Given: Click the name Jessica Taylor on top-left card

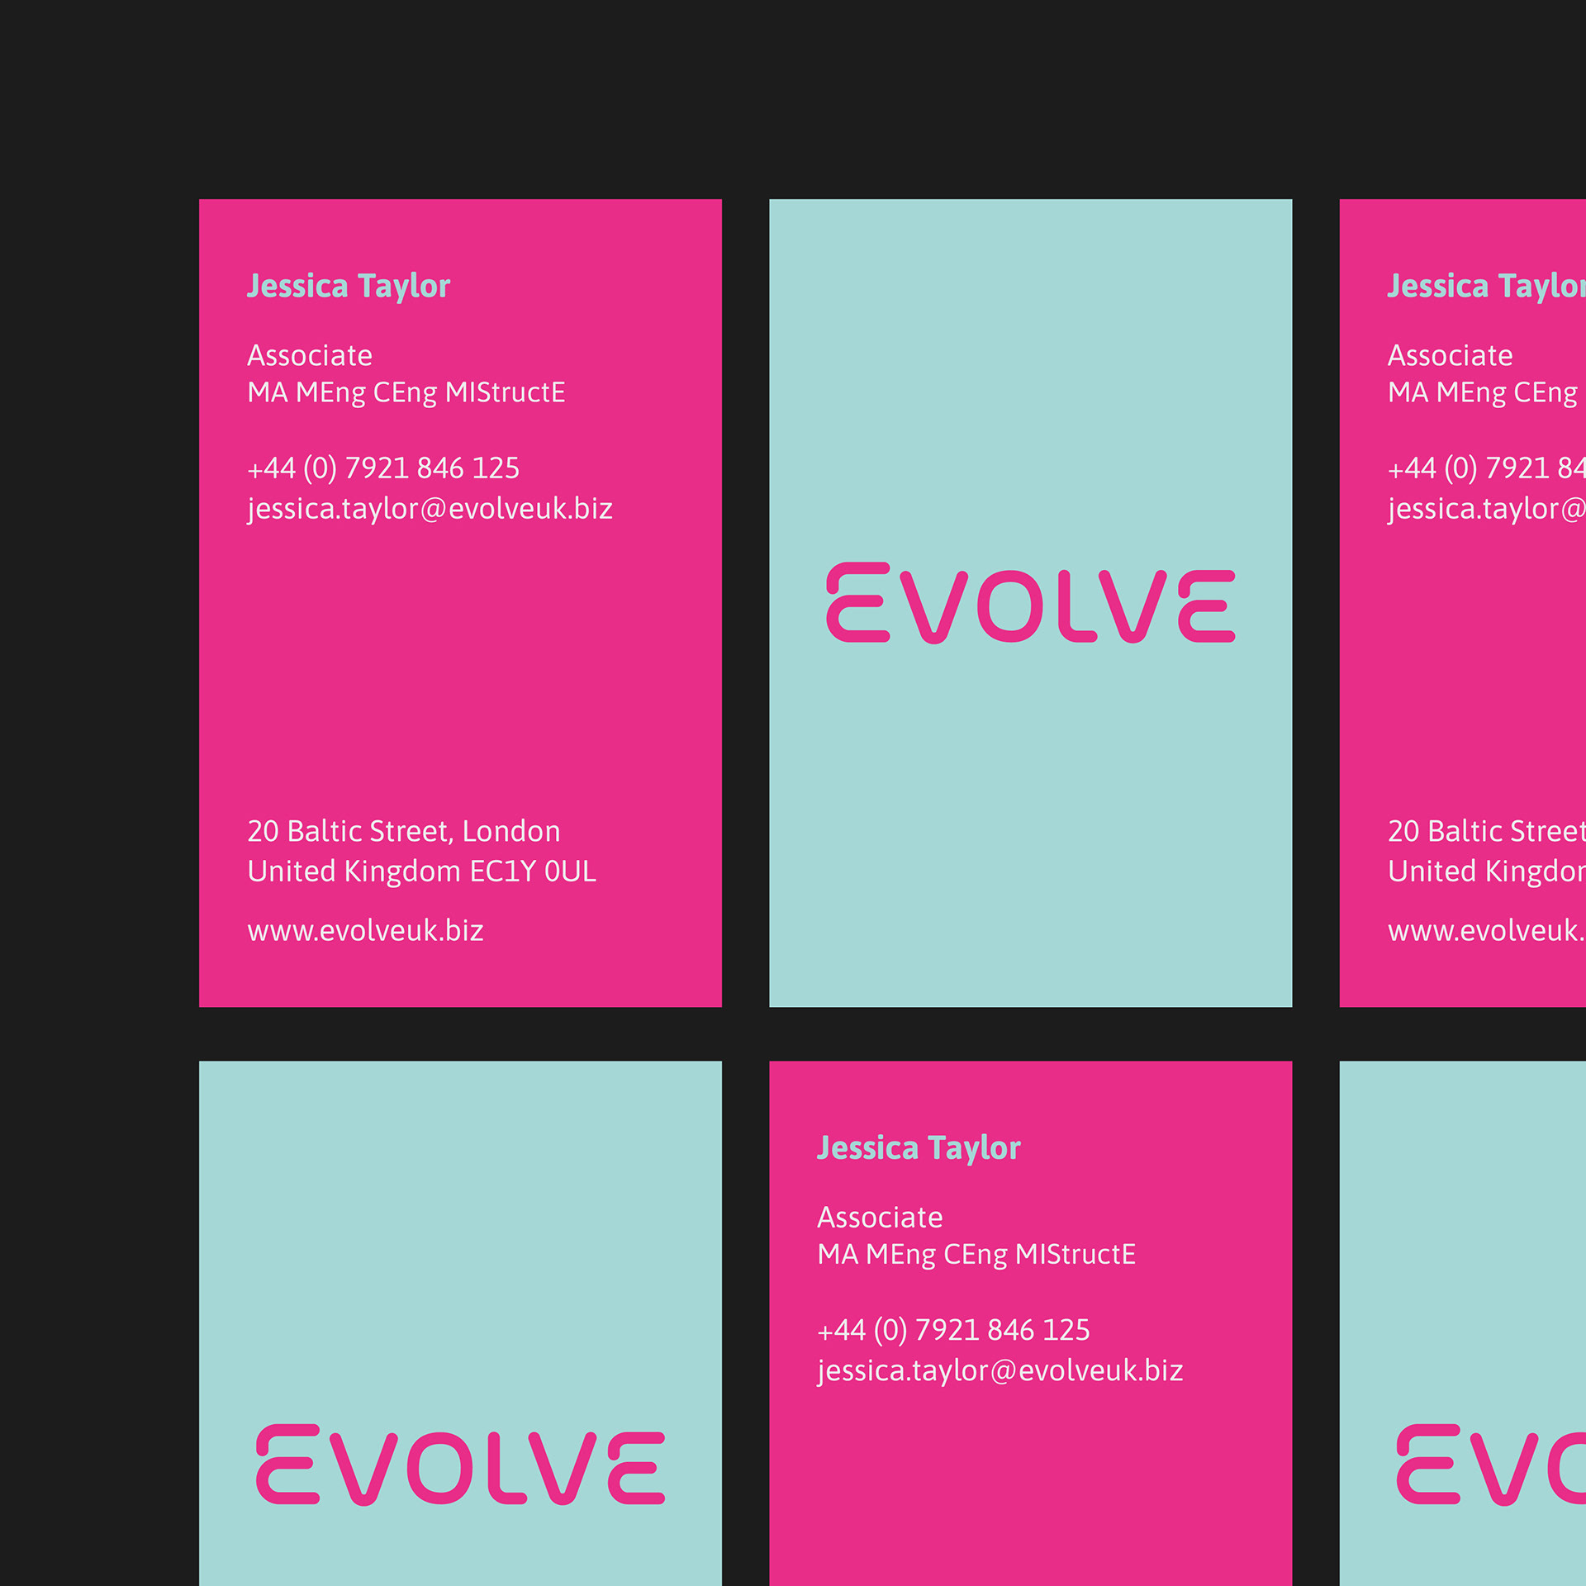Looking at the screenshot, I should (349, 287).
